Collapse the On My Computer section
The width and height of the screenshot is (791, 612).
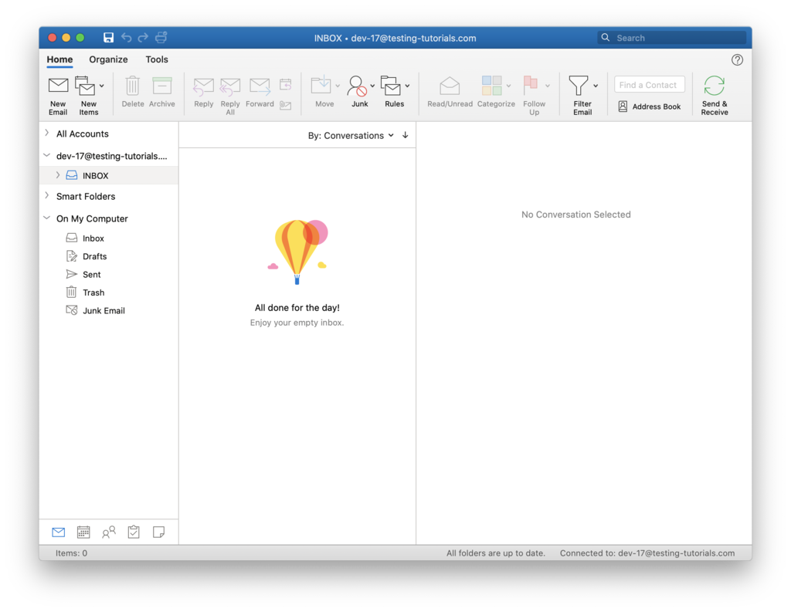pos(47,218)
